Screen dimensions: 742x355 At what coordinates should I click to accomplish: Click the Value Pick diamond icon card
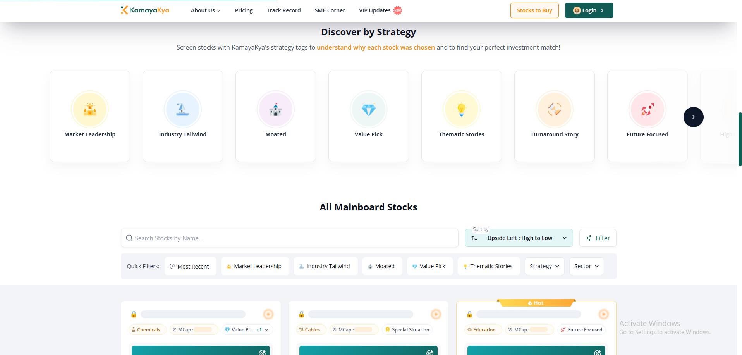pyautogui.click(x=369, y=116)
